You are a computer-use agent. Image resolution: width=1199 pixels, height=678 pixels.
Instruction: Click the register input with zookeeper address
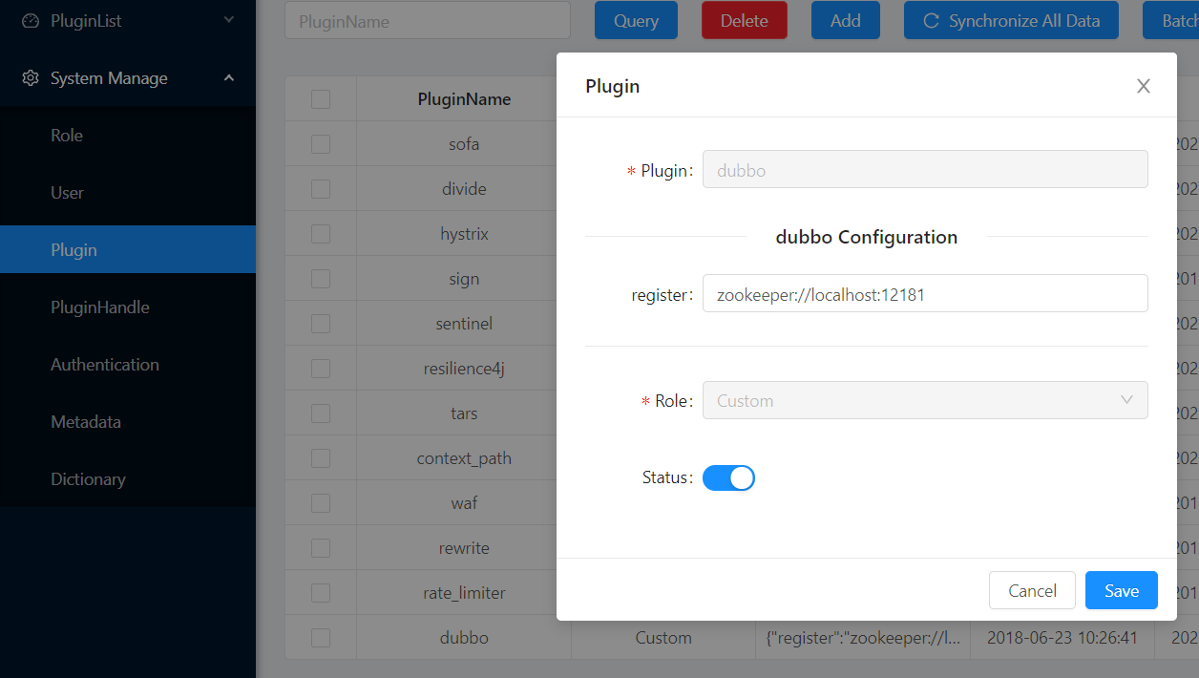click(x=925, y=293)
